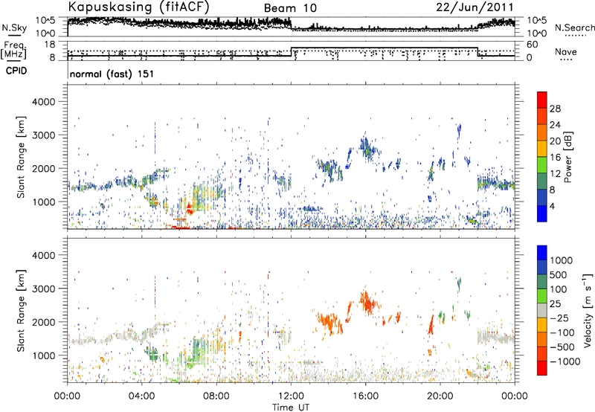Screen dimensions: 595x412
Task: Click the 'CPID' row label
Action: [x=16, y=71]
